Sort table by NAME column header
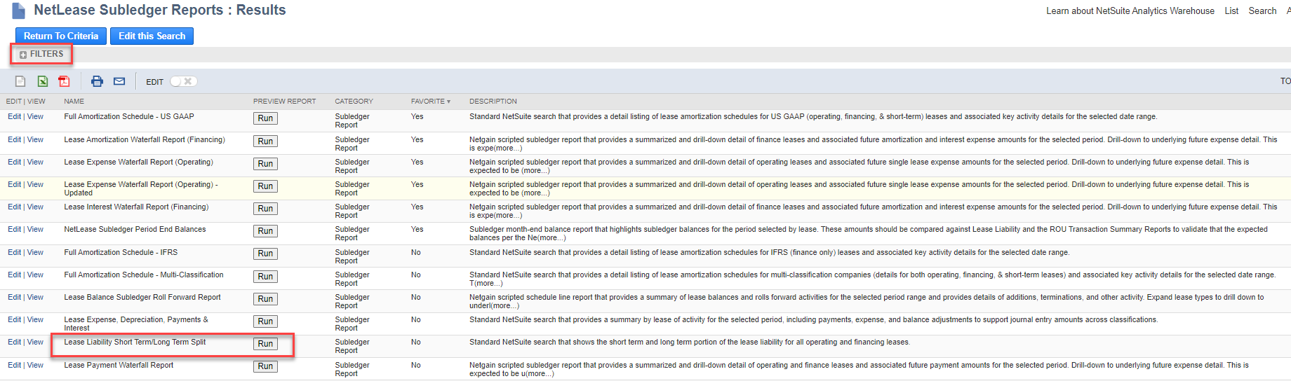The height and width of the screenshot is (381, 1291). tap(74, 102)
